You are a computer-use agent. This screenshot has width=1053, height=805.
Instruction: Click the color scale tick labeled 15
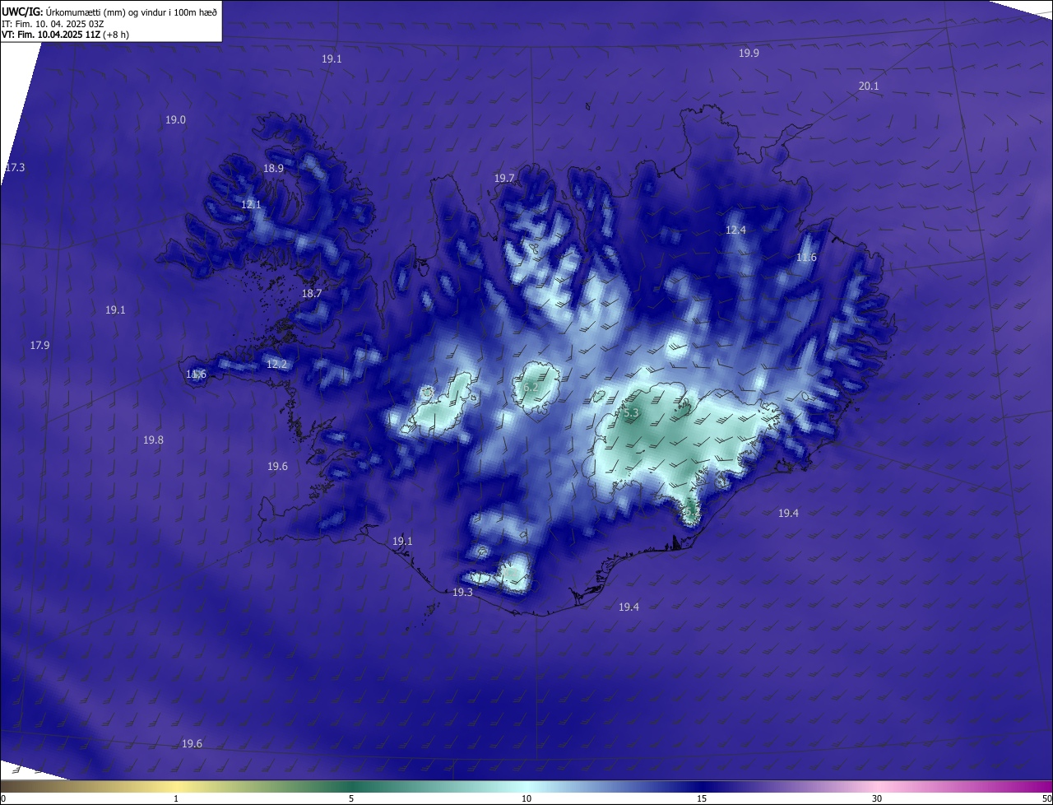coord(702,798)
